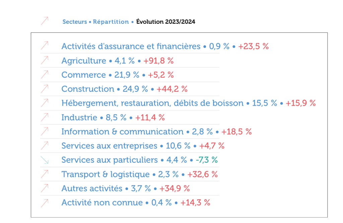Click the +91,8 % Agriculture evolution value
This screenshot has width=343, height=223.
tap(158, 61)
